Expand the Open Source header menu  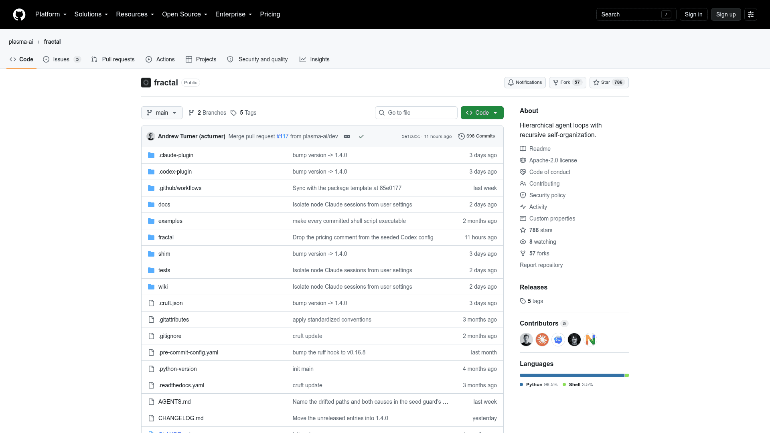(x=185, y=14)
